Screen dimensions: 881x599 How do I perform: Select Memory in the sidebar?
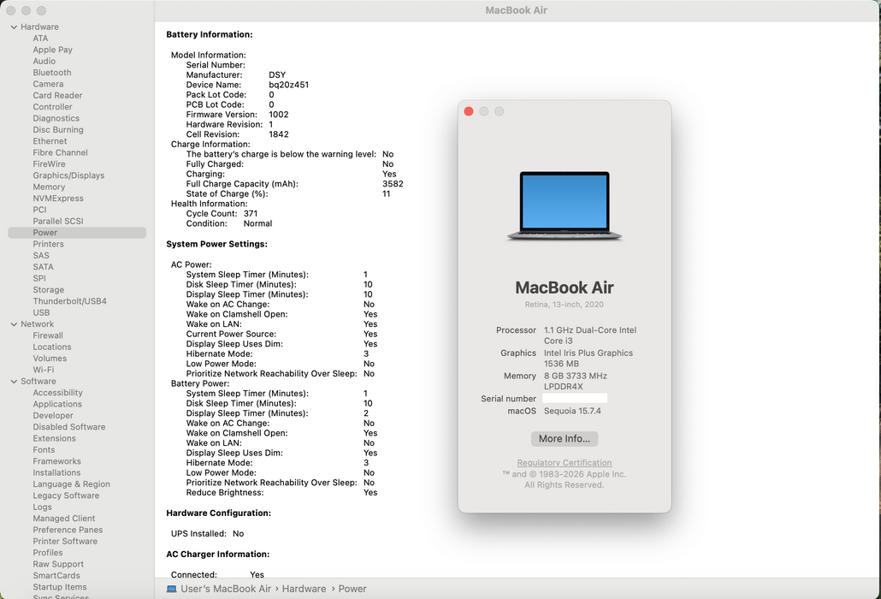tap(48, 187)
